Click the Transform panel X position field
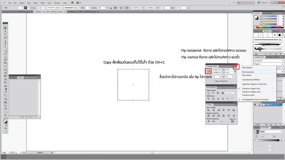Viewport: 285px width, 160px height. pos(217,70)
